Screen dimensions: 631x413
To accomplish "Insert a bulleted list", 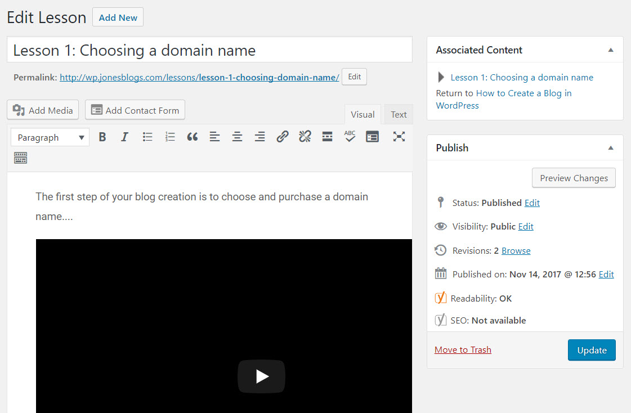I will [x=147, y=137].
